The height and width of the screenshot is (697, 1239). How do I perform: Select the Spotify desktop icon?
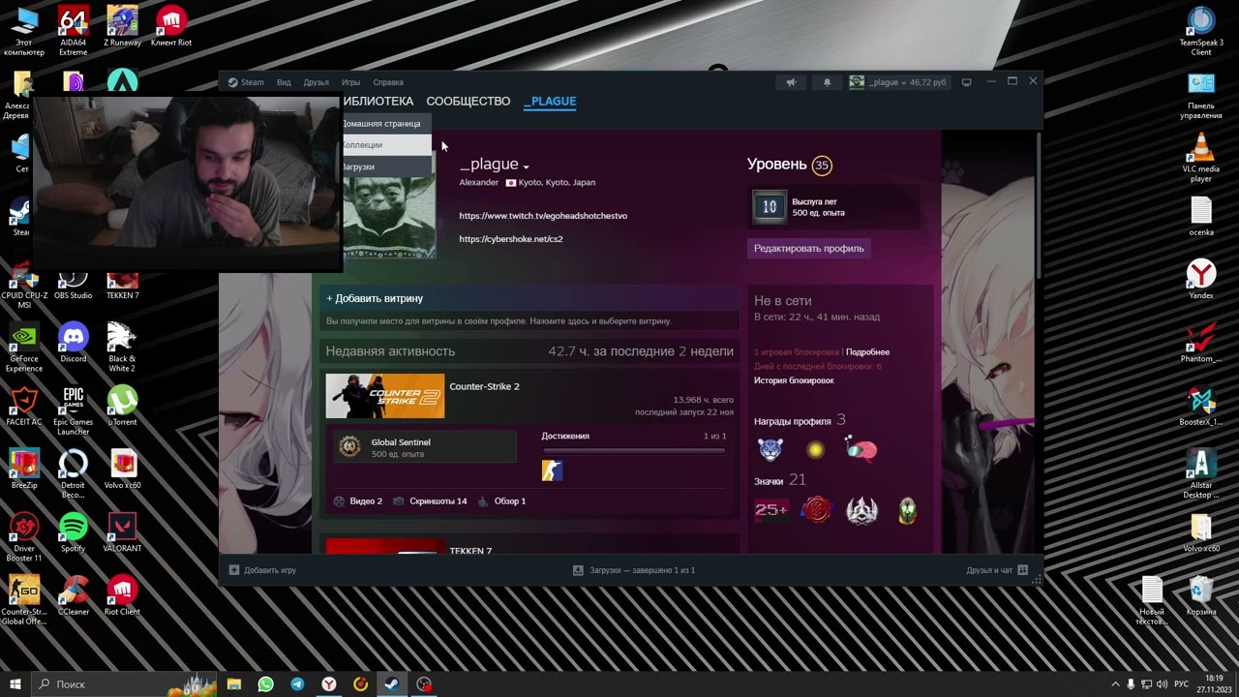(74, 532)
